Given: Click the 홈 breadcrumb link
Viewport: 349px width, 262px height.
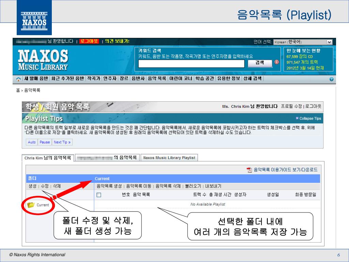Looking at the screenshot, I should (x=18, y=90).
